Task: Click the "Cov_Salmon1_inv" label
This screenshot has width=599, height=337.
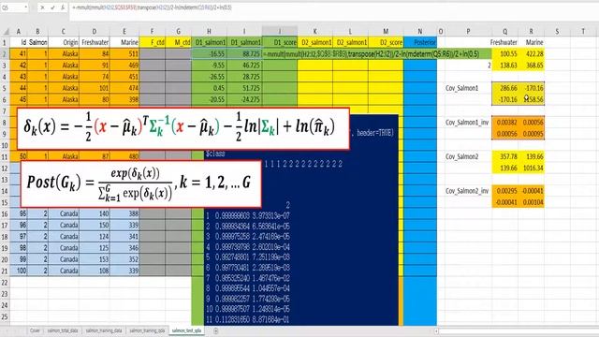Action: coord(467,123)
